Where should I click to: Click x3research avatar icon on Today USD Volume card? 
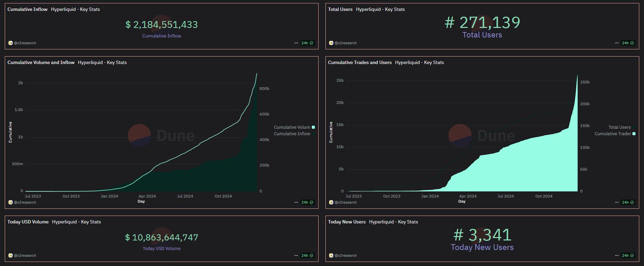pos(11,255)
